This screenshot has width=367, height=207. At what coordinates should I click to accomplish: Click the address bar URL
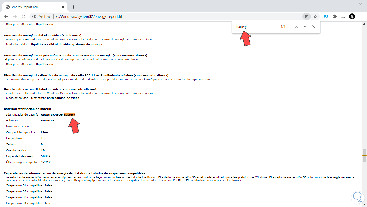coord(91,16)
